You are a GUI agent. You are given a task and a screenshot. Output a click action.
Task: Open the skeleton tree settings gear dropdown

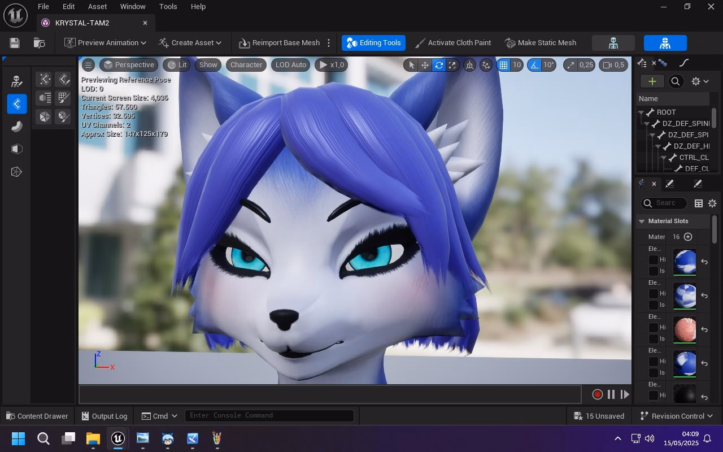(x=700, y=81)
